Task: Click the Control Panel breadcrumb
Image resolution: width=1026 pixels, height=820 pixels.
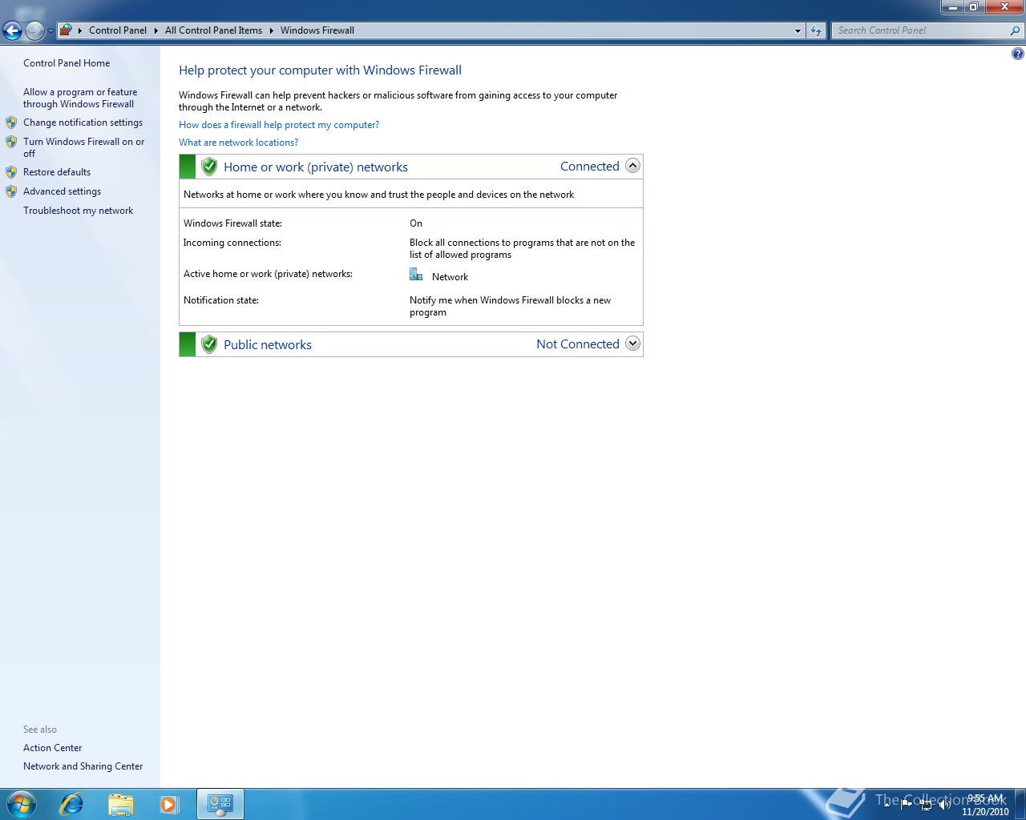Action: pyautogui.click(x=118, y=30)
